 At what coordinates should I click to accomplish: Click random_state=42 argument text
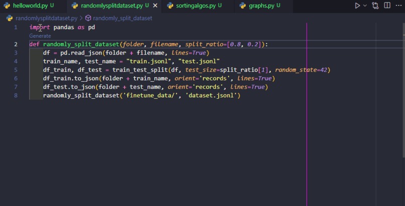point(301,70)
